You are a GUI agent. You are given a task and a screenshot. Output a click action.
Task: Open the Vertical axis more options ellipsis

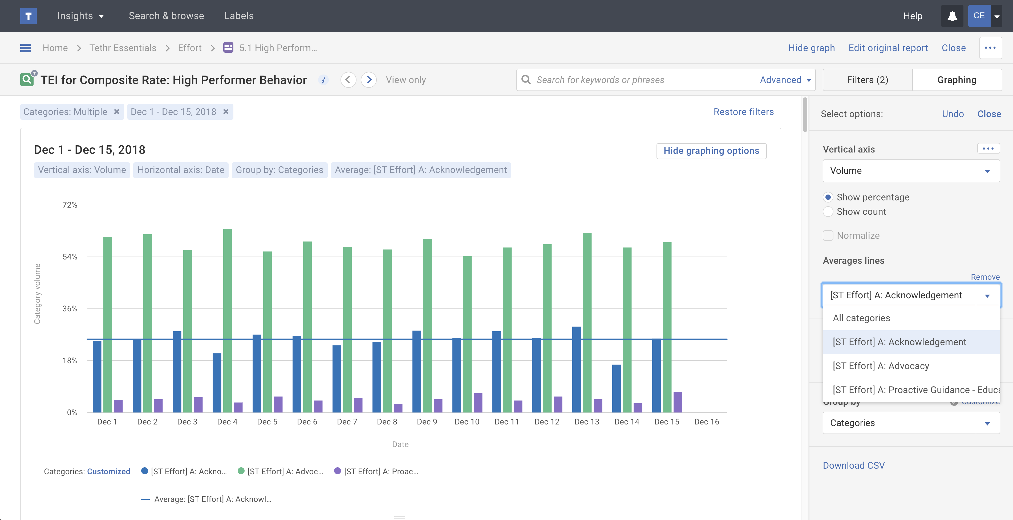point(988,148)
